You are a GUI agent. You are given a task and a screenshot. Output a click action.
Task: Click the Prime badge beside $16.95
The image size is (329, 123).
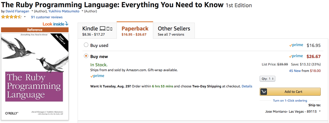[x=296, y=45]
